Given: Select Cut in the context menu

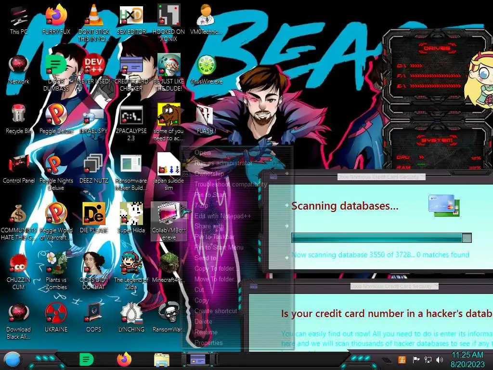Looking at the screenshot, I should [x=199, y=290].
